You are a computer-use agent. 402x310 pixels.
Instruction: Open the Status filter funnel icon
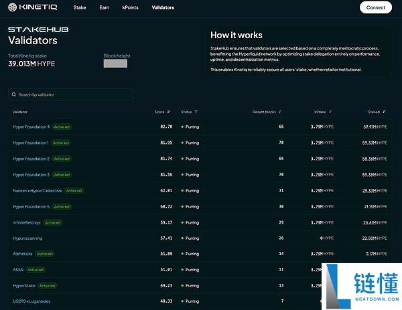tap(196, 112)
